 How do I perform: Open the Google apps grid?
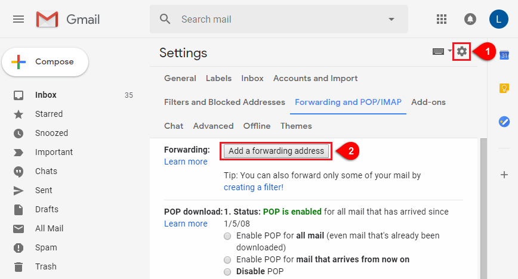click(442, 19)
